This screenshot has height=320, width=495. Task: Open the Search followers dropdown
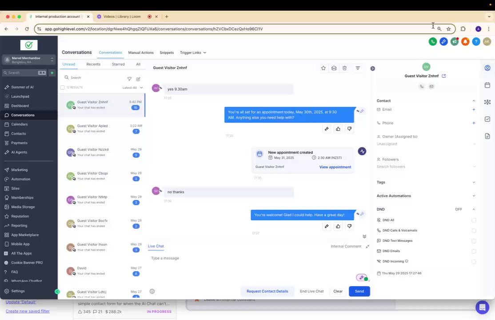(x=426, y=167)
